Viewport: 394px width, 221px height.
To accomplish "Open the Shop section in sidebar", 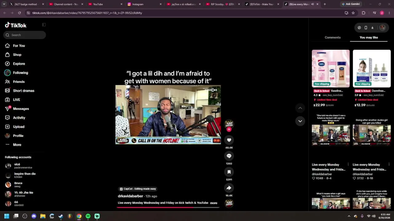I will point(13,55).
